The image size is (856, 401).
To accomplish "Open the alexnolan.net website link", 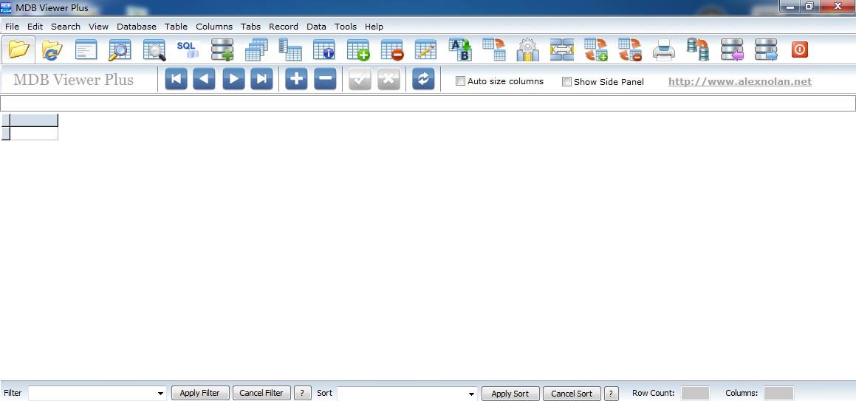I will tap(740, 82).
